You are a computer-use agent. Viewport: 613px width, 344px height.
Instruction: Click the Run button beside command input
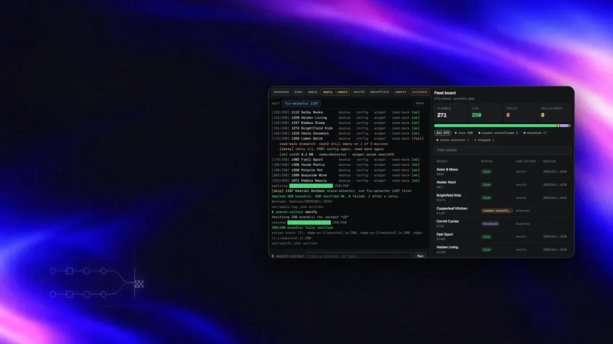point(420,256)
